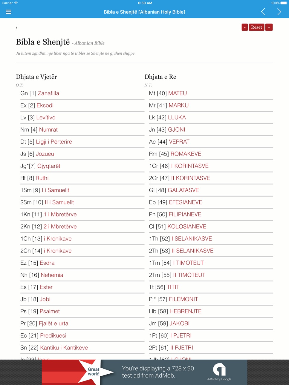Tap the AdMob test ad banner
Viewport: 289px width, 385px height.
click(144, 372)
